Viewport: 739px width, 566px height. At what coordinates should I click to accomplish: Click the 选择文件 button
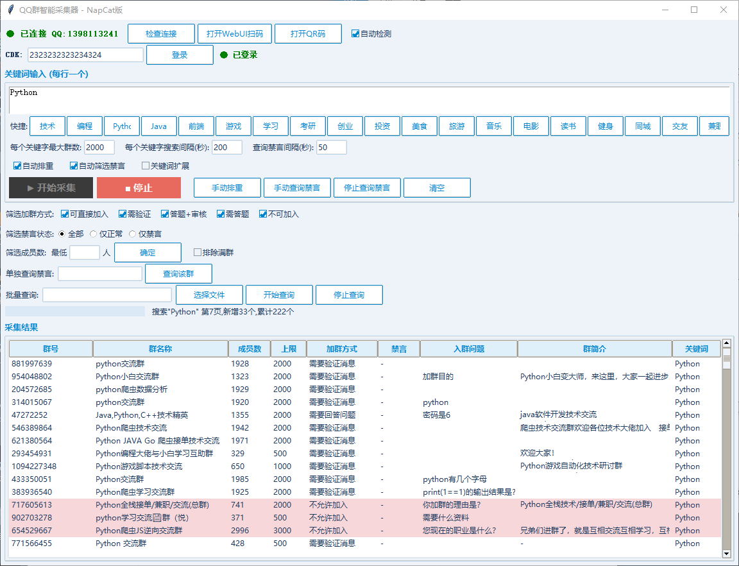point(209,295)
